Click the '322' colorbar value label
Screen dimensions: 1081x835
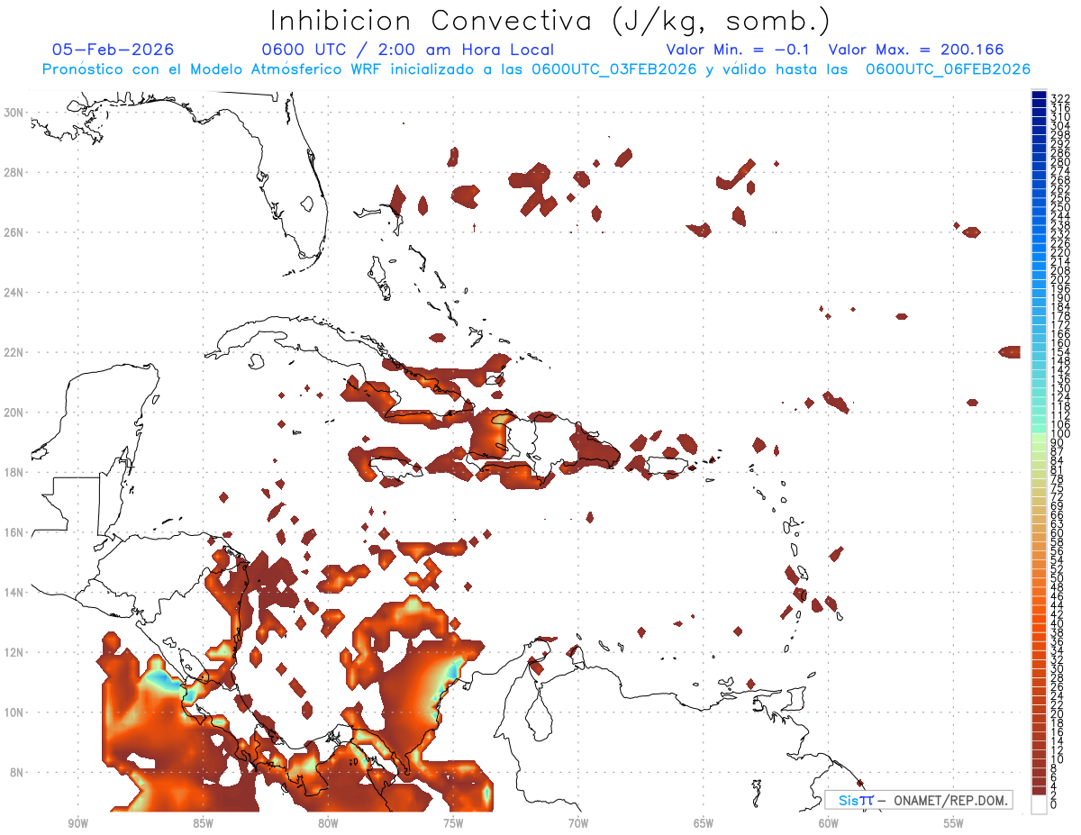pos(1059,98)
